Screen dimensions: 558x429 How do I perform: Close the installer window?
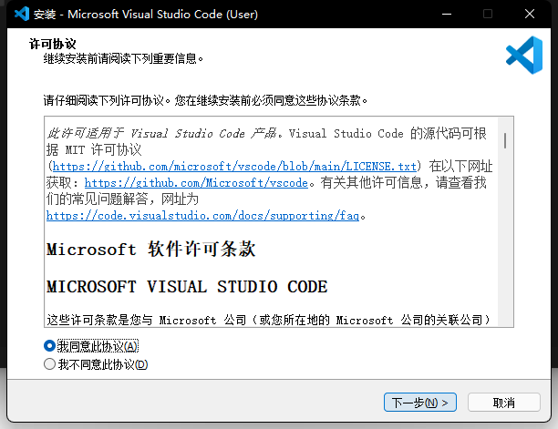tap(530, 15)
